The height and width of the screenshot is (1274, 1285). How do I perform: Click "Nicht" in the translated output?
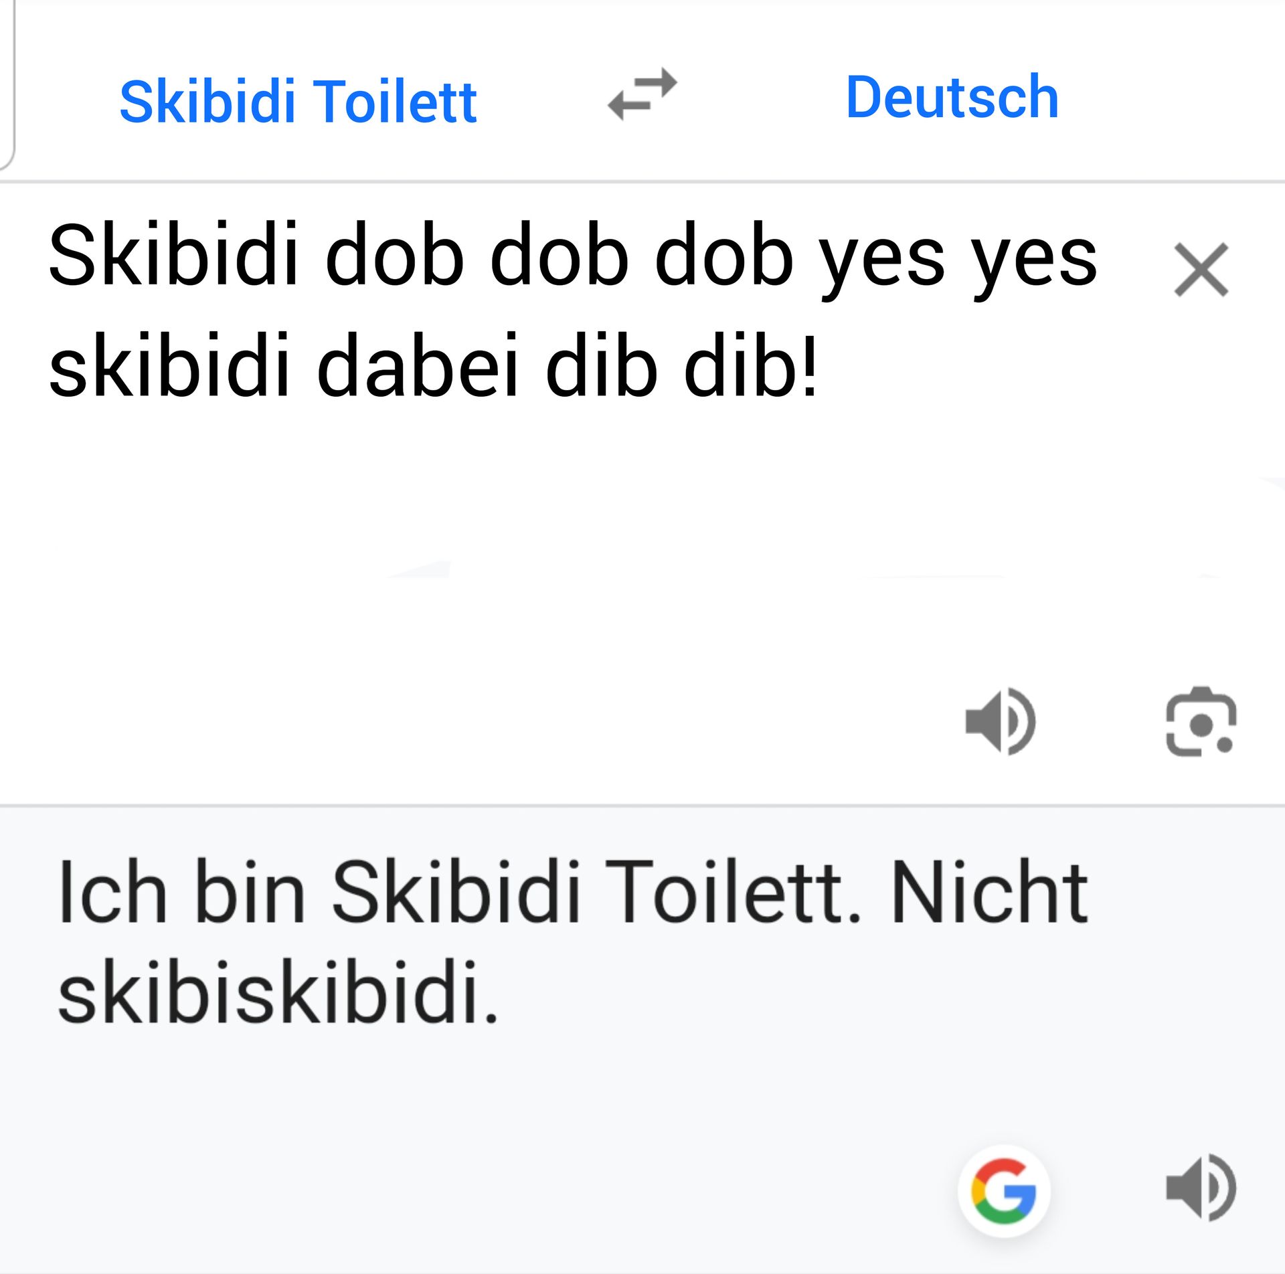(x=989, y=893)
